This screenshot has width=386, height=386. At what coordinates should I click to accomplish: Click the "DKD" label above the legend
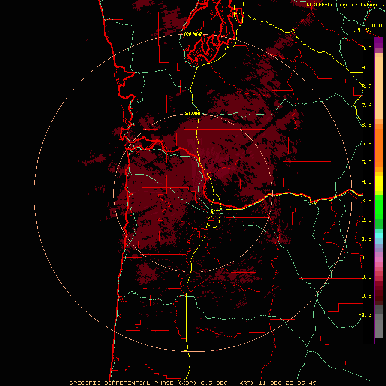pyautogui.click(x=377, y=26)
